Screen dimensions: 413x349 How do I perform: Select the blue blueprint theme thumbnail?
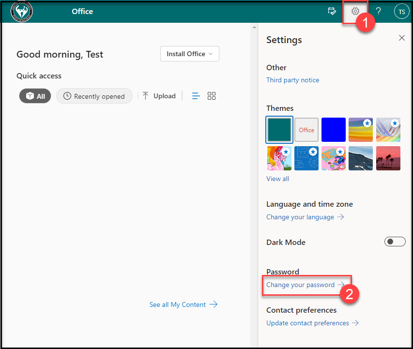tap(306, 158)
